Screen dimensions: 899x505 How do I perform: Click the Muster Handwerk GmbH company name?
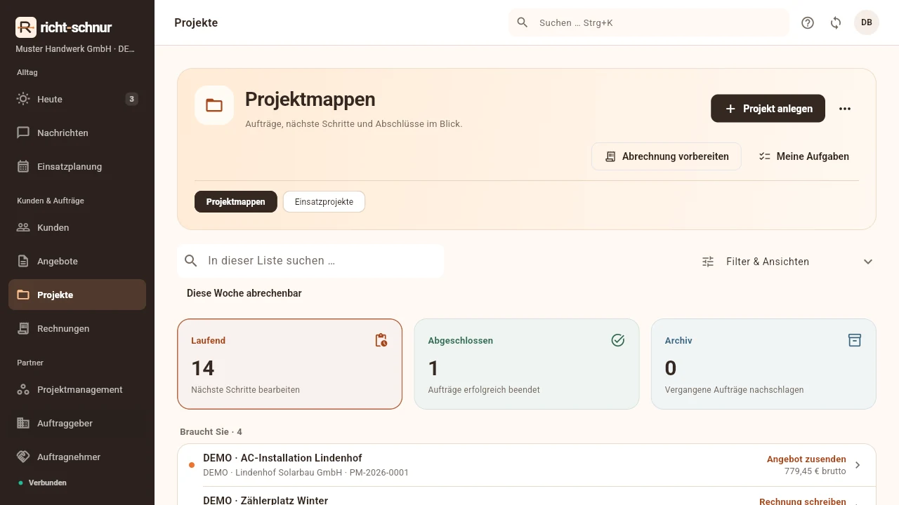point(75,49)
